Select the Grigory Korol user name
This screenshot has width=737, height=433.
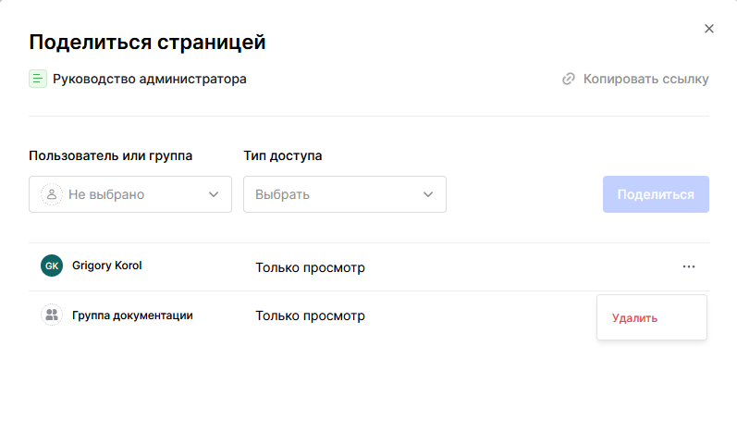(107, 266)
